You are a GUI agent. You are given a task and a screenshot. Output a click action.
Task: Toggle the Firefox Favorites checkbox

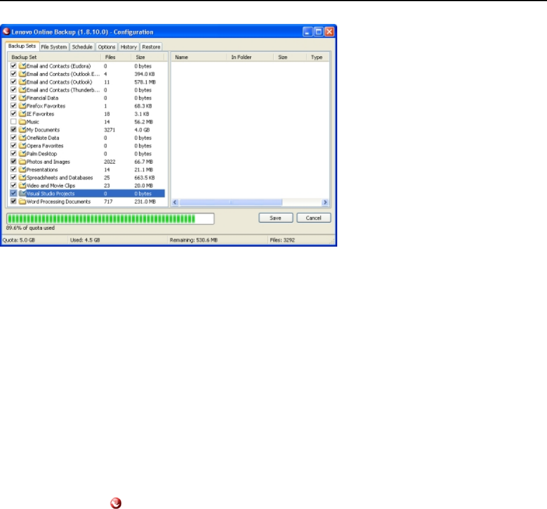[13, 105]
